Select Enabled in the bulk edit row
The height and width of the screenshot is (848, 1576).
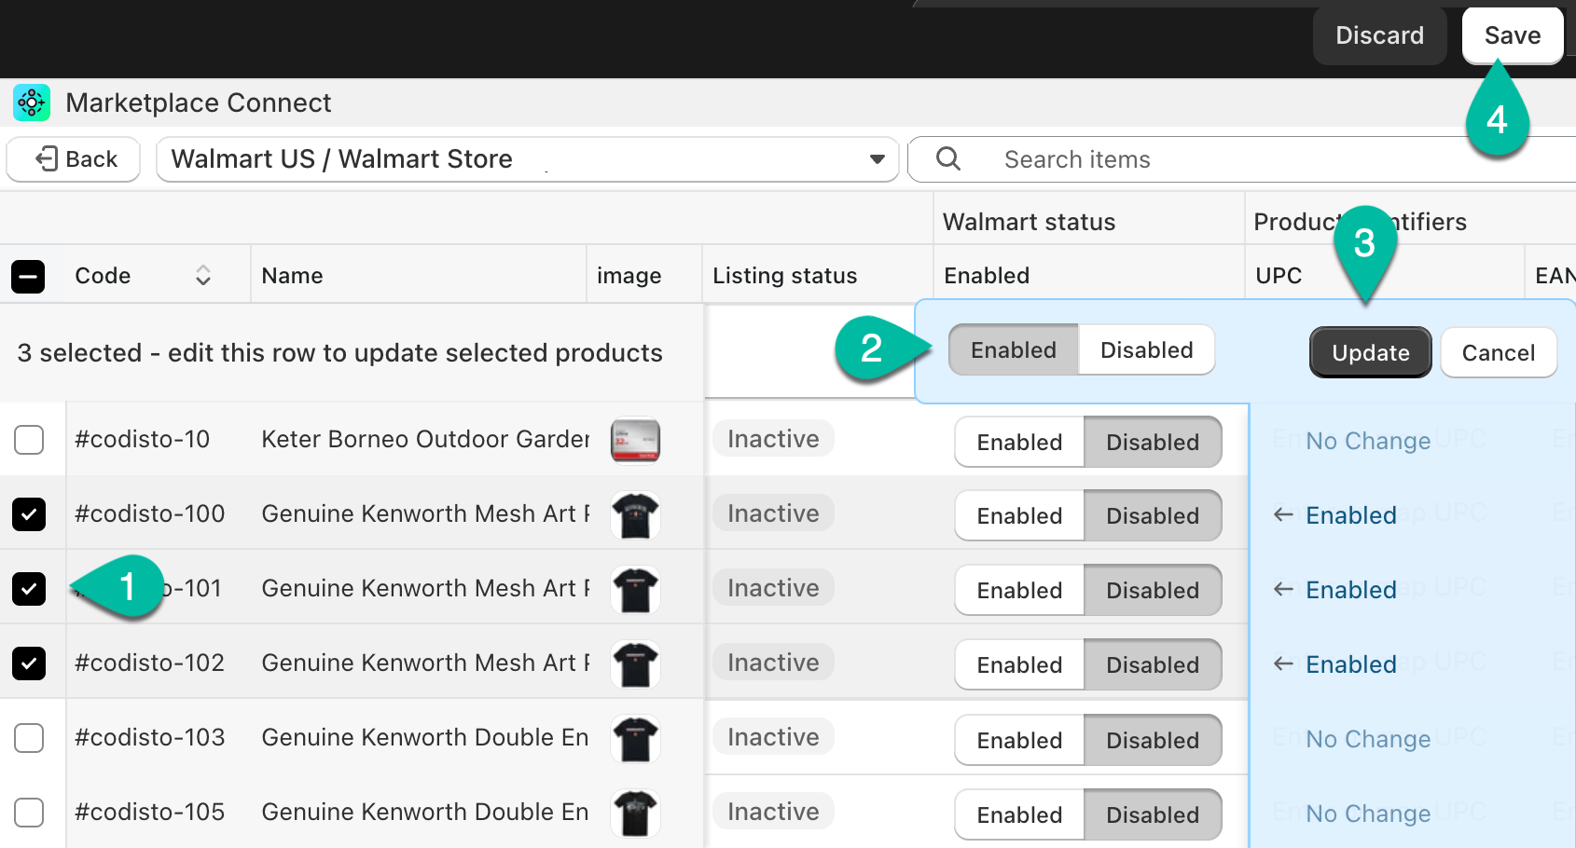1014,349
